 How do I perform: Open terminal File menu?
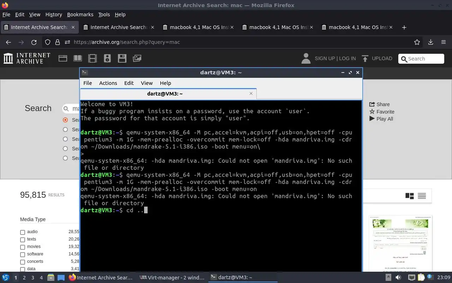[88, 83]
